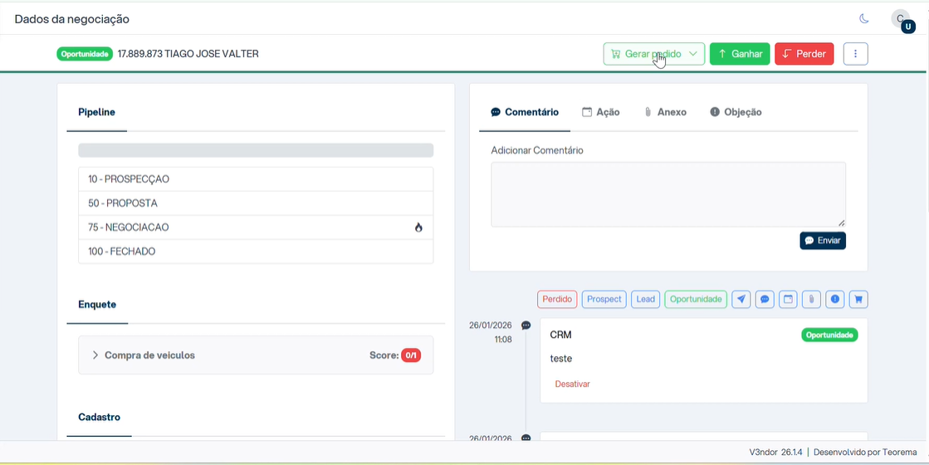Image resolution: width=929 pixels, height=465 pixels.
Task: Focus the Adicionar Comentário text area
Action: (668, 194)
